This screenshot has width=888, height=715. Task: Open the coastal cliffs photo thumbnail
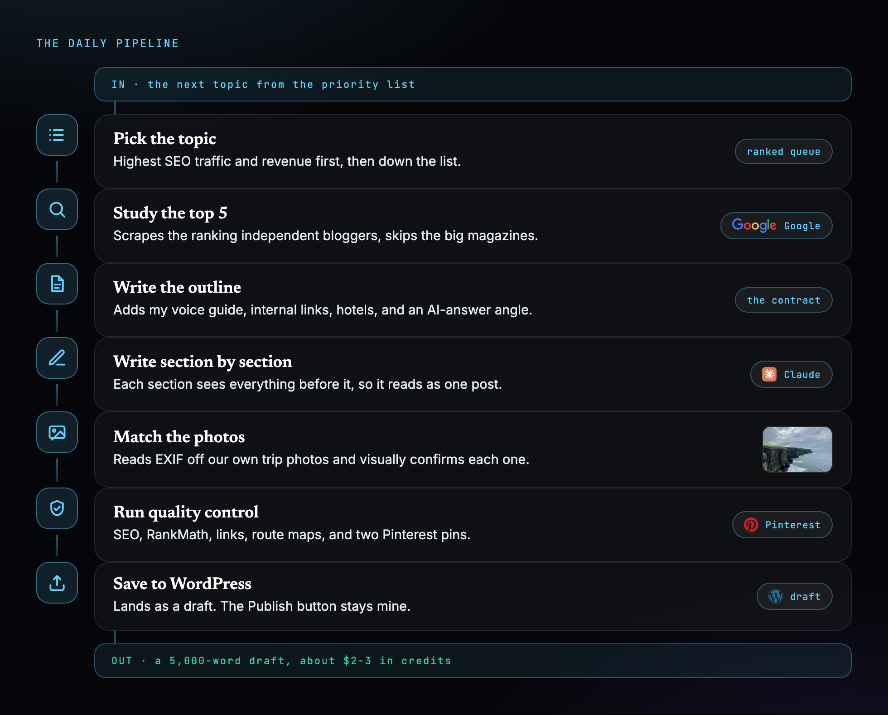pyautogui.click(x=797, y=449)
